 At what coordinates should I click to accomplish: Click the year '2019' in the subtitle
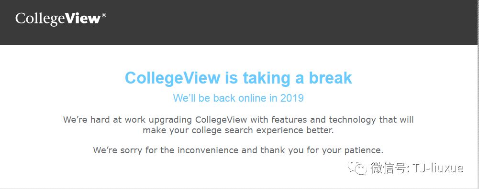pos(292,98)
